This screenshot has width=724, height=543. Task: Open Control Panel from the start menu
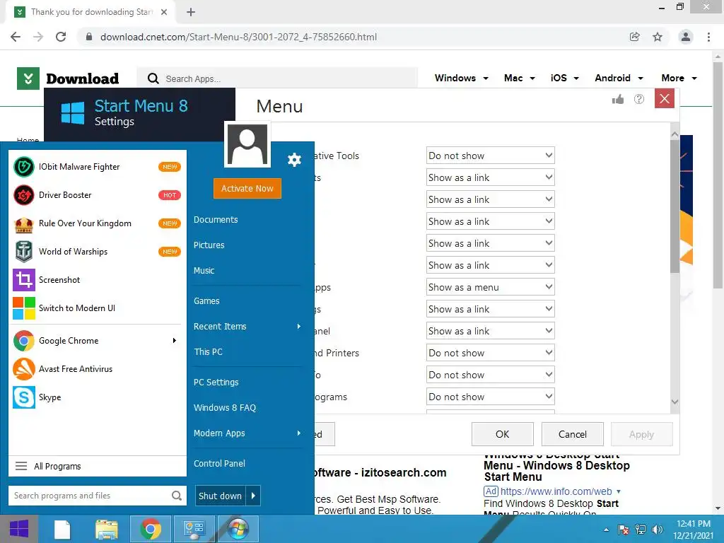coord(219,464)
